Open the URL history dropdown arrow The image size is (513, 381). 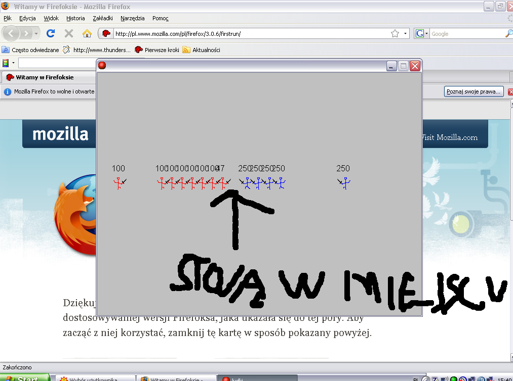coord(406,34)
